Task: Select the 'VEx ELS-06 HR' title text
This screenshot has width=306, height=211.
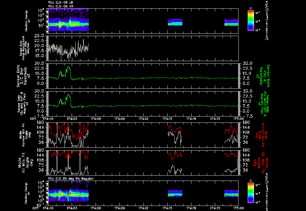Action: tap(60, 6)
